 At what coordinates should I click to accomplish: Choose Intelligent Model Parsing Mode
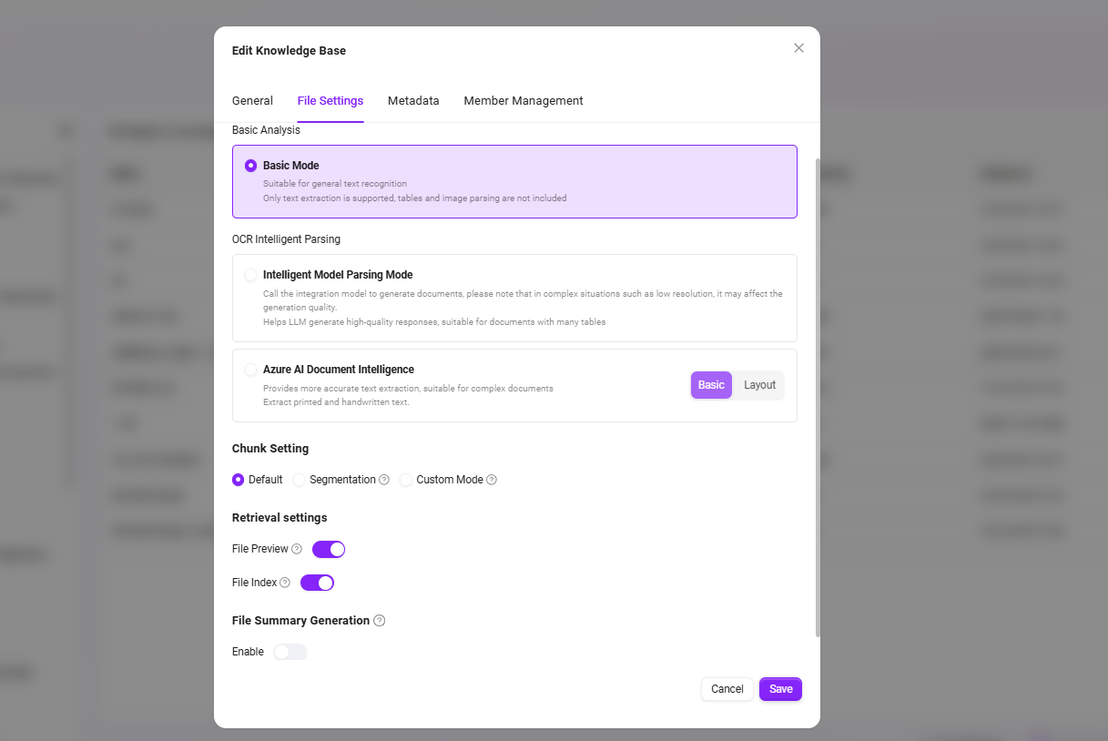click(251, 275)
